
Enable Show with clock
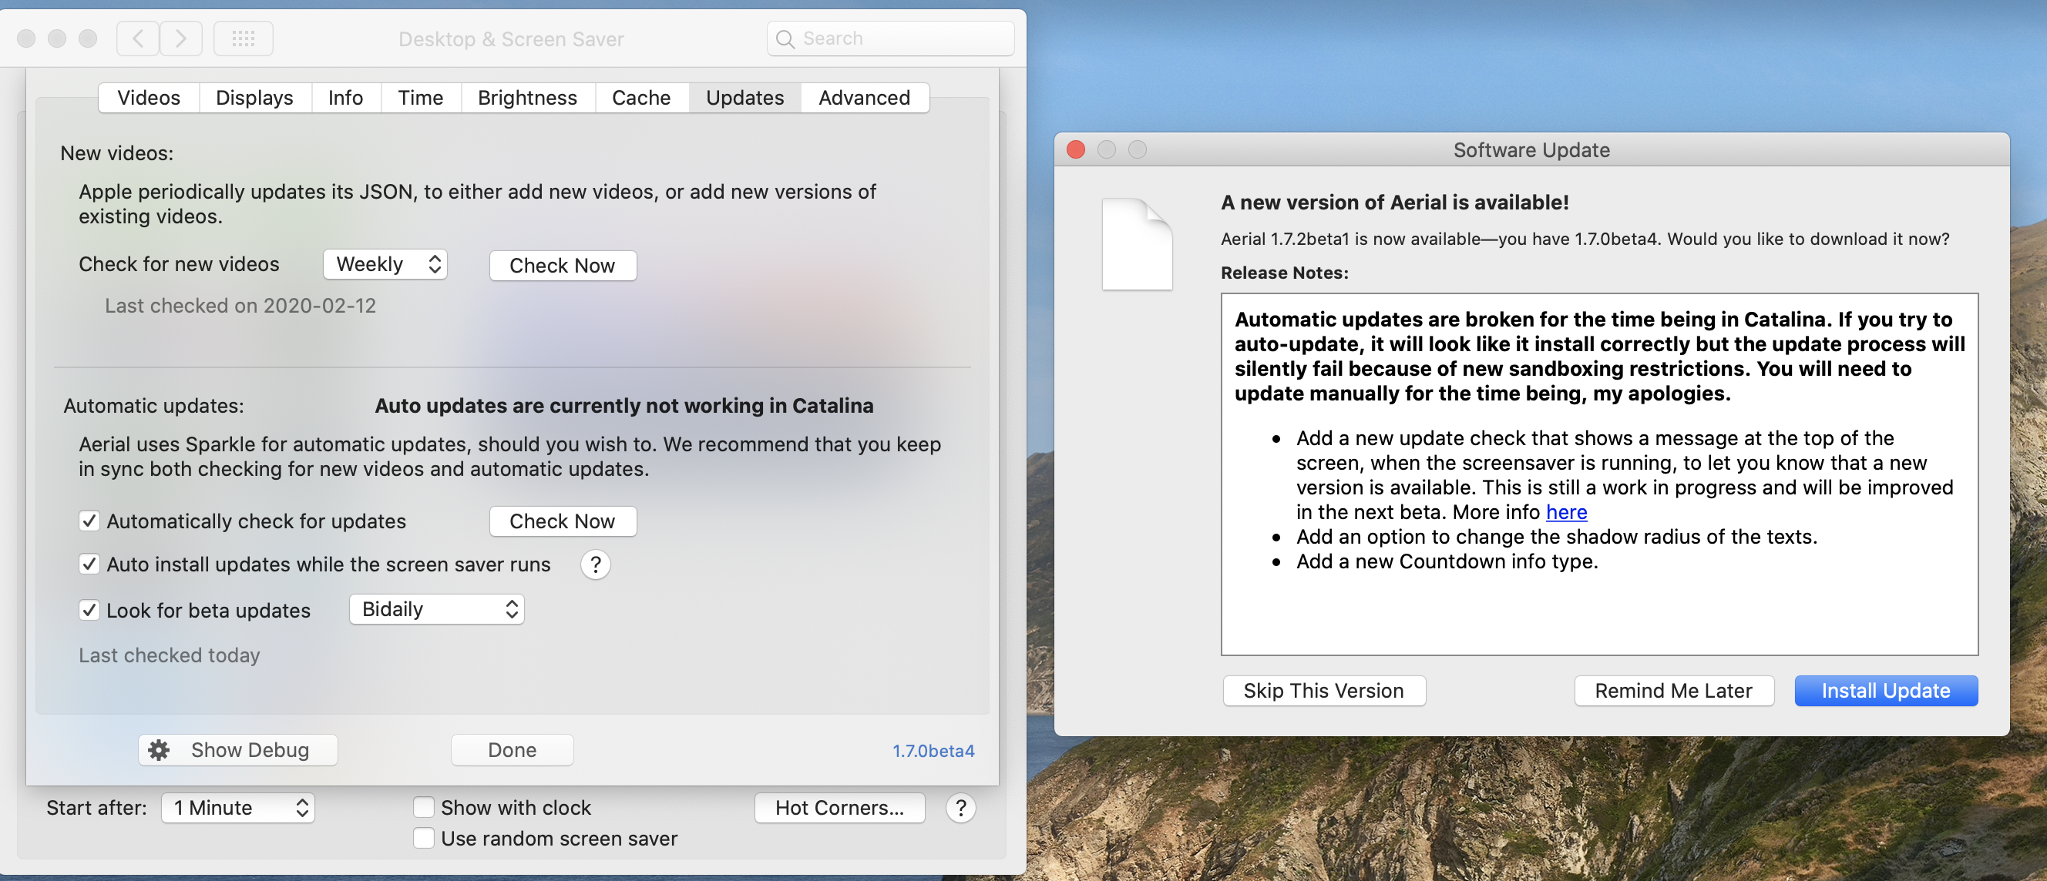(424, 807)
